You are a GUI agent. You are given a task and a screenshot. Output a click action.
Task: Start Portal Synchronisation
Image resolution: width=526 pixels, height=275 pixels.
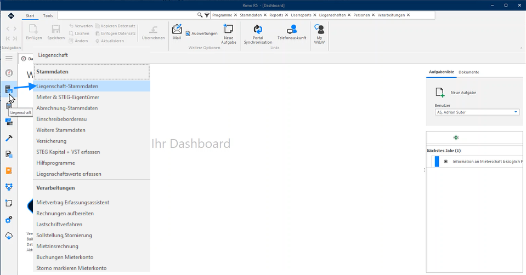[x=258, y=34]
